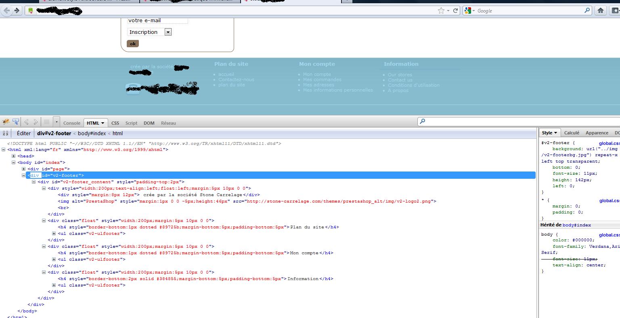Switch to the Firebug Console tab
This screenshot has height=318, width=620.
click(72, 123)
